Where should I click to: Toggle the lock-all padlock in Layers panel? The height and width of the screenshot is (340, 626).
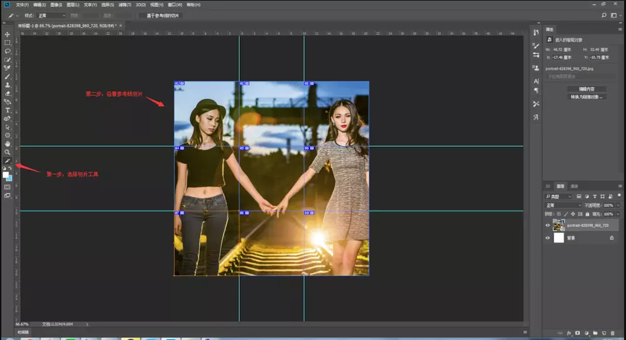587,214
